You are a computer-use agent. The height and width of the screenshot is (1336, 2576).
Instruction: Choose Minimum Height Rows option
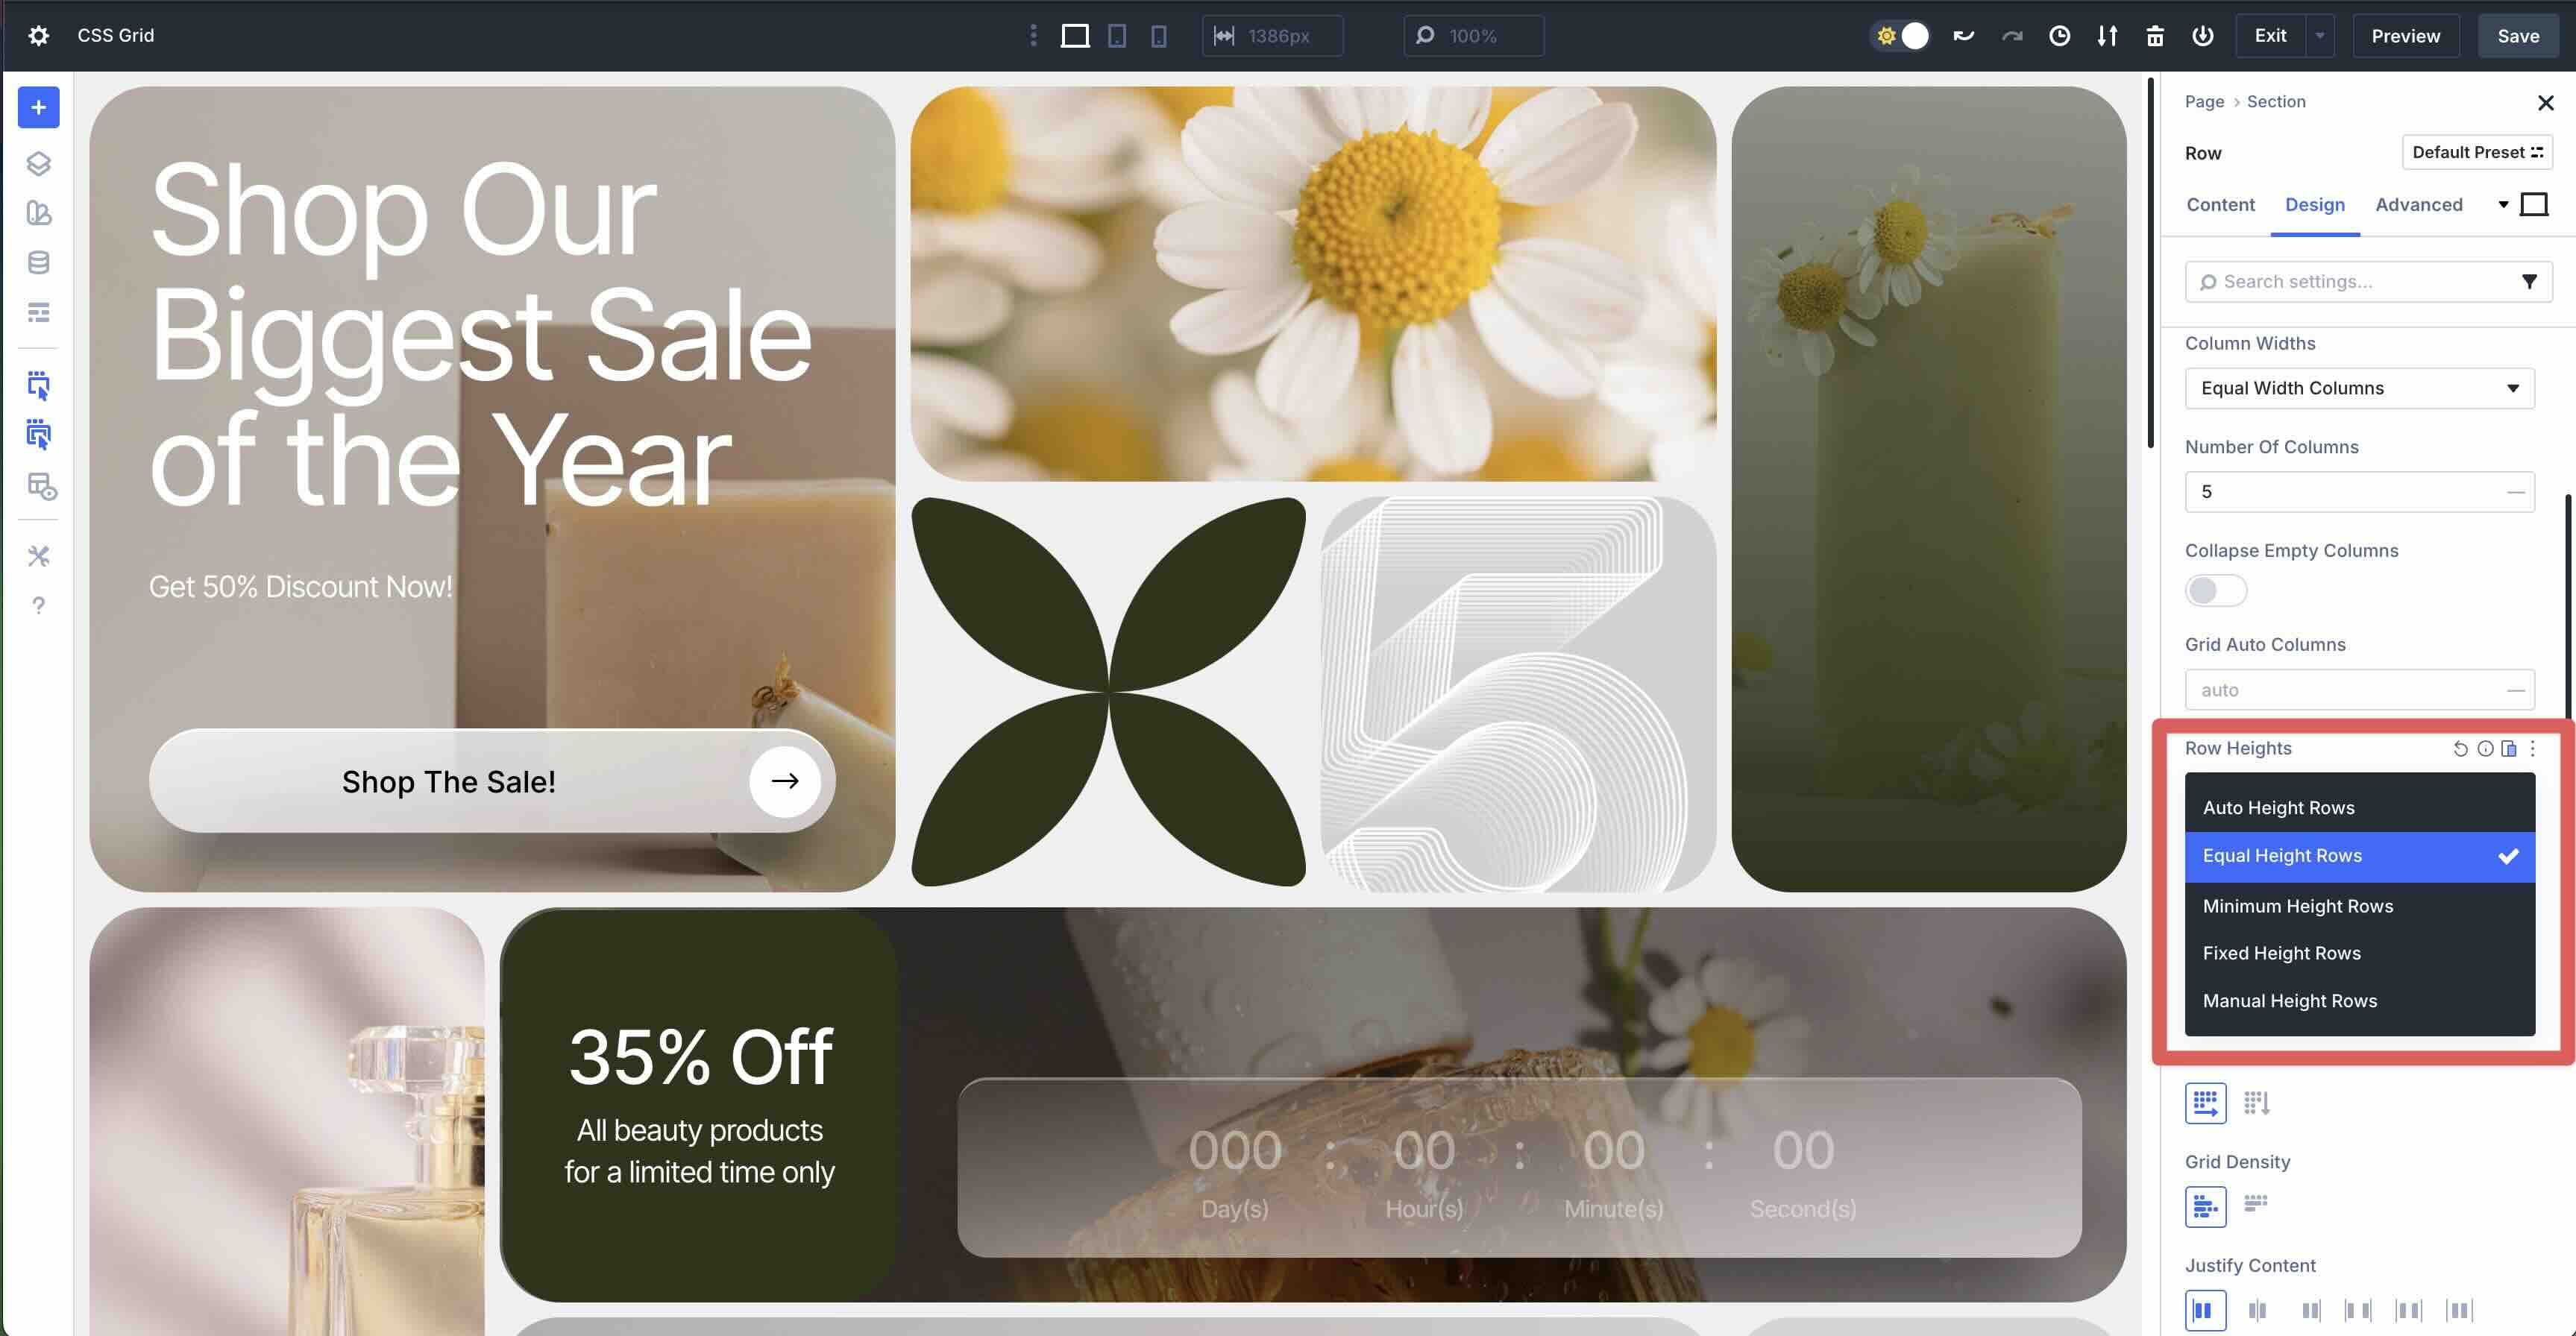(2297, 906)
